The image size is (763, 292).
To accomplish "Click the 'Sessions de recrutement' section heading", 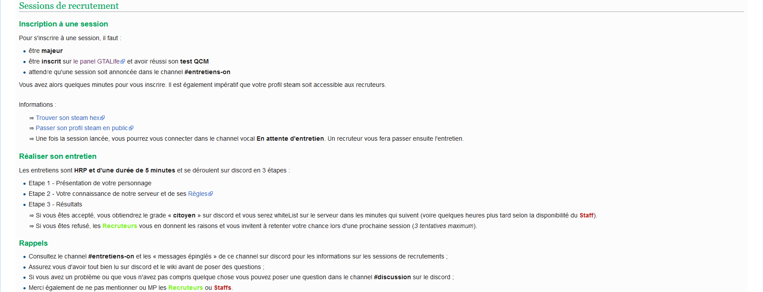I will click(69, 6).
